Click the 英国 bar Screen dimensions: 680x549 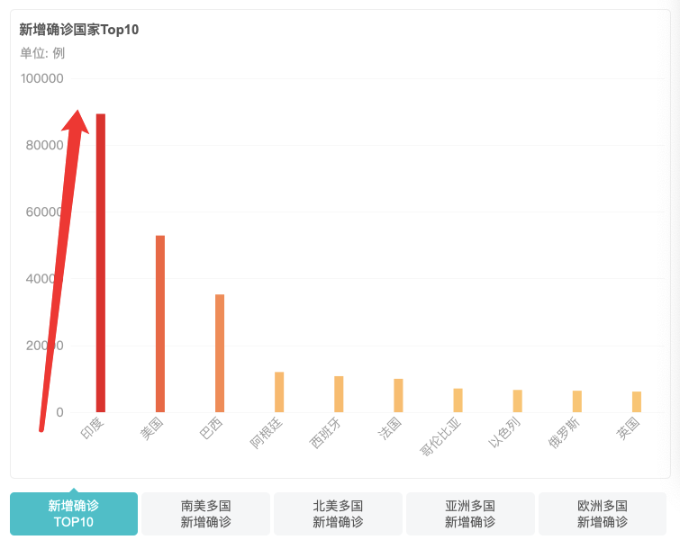coord(637,401)
